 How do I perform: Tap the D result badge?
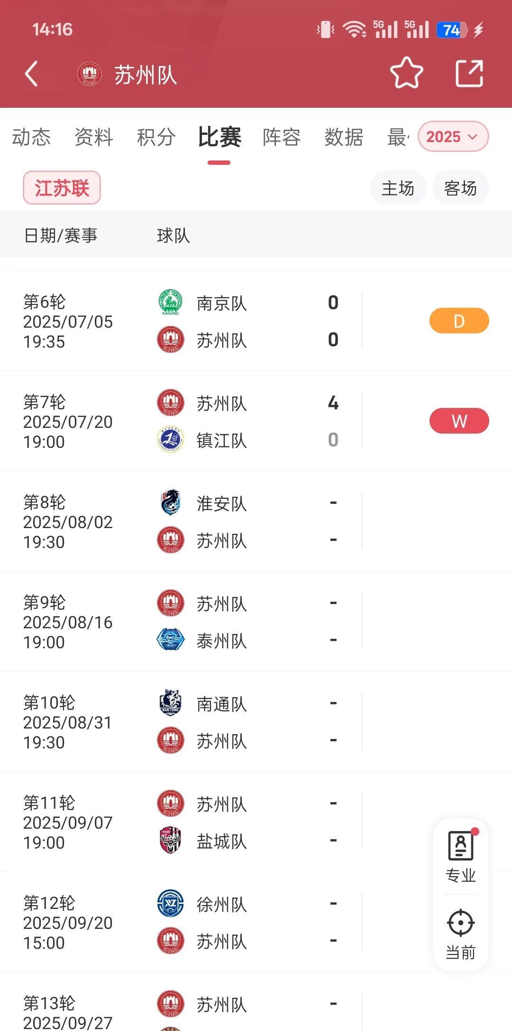pyautogui.click(x=459, y=321)
